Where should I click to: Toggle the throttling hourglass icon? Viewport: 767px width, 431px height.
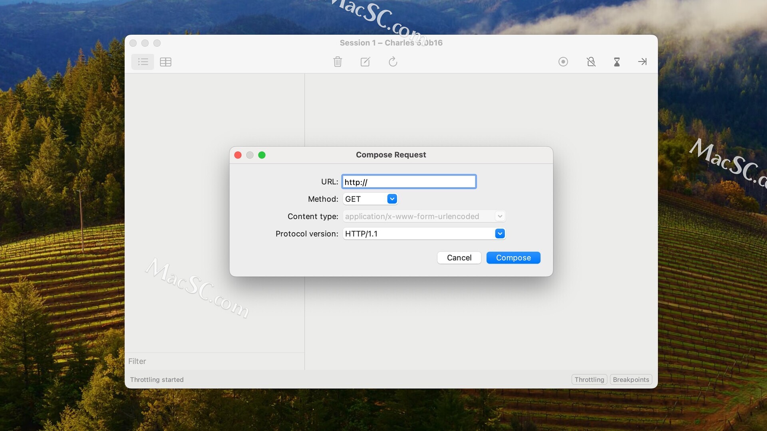point(617,62)
